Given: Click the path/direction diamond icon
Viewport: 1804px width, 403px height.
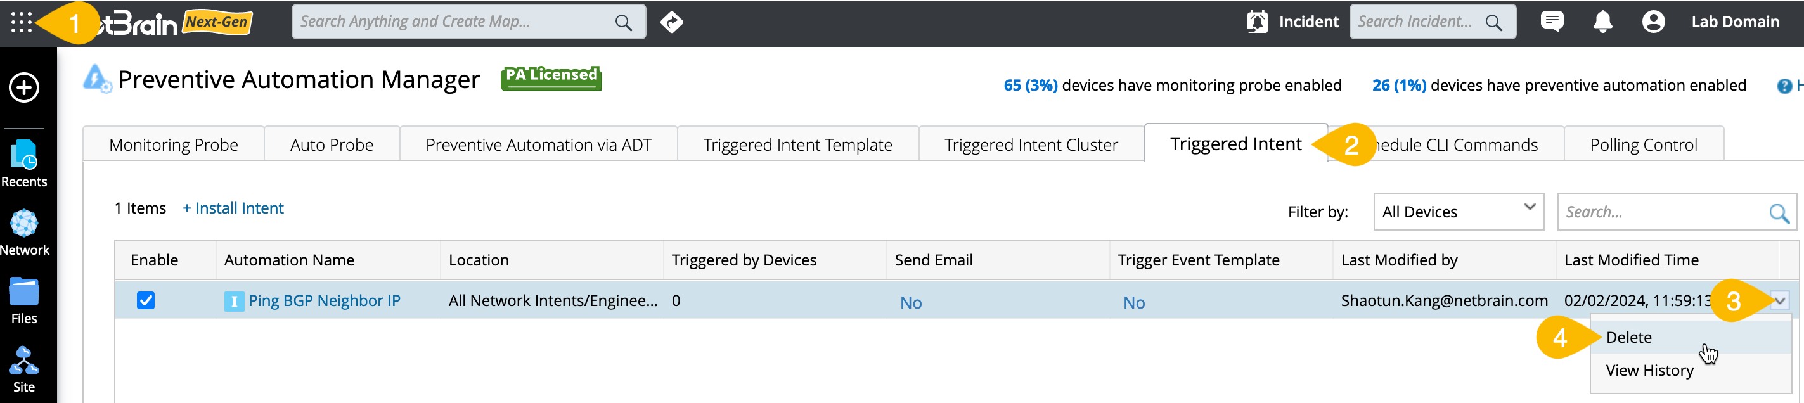Looking at the screenshot, I should pyautogui.click(x=672, y=22).
